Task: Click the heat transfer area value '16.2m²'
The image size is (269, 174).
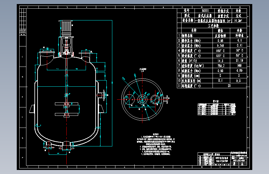Action: click(238, 20)
